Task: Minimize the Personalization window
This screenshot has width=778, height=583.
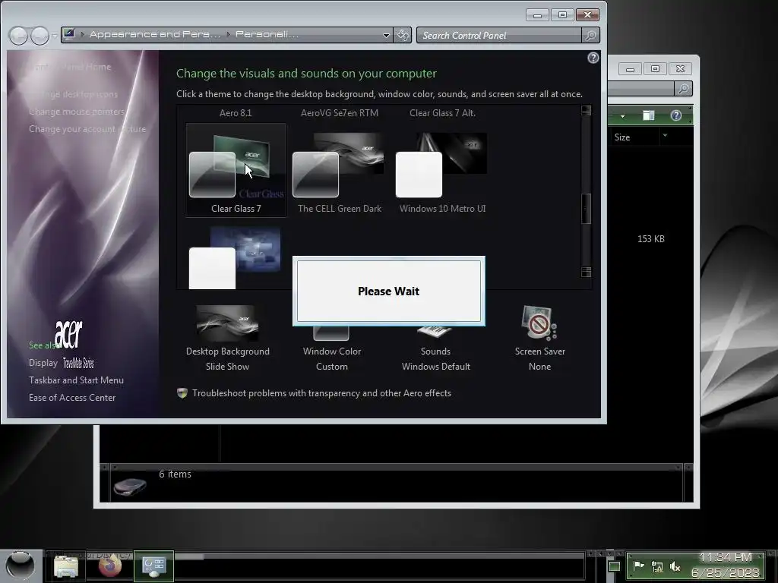Action: [537, 15]
